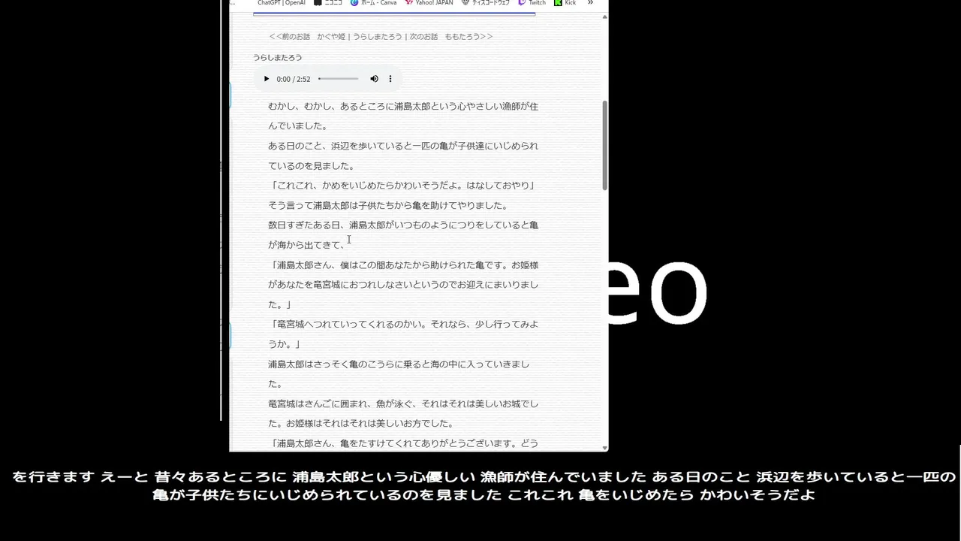Open the ディスコードウェブ bookmark

pyautogui.click(x=485, y=3)
